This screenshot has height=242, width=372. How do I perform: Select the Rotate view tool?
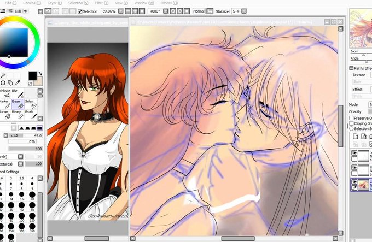[3, 83]
